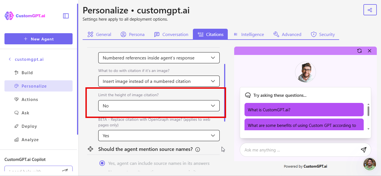381x176 pixels.
Task: Open the OpenGraph image dropdown set to Yes
Action: pos(159,136)
